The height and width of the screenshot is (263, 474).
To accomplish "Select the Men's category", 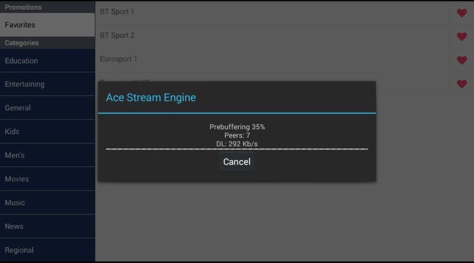I will tap(47, 155).
